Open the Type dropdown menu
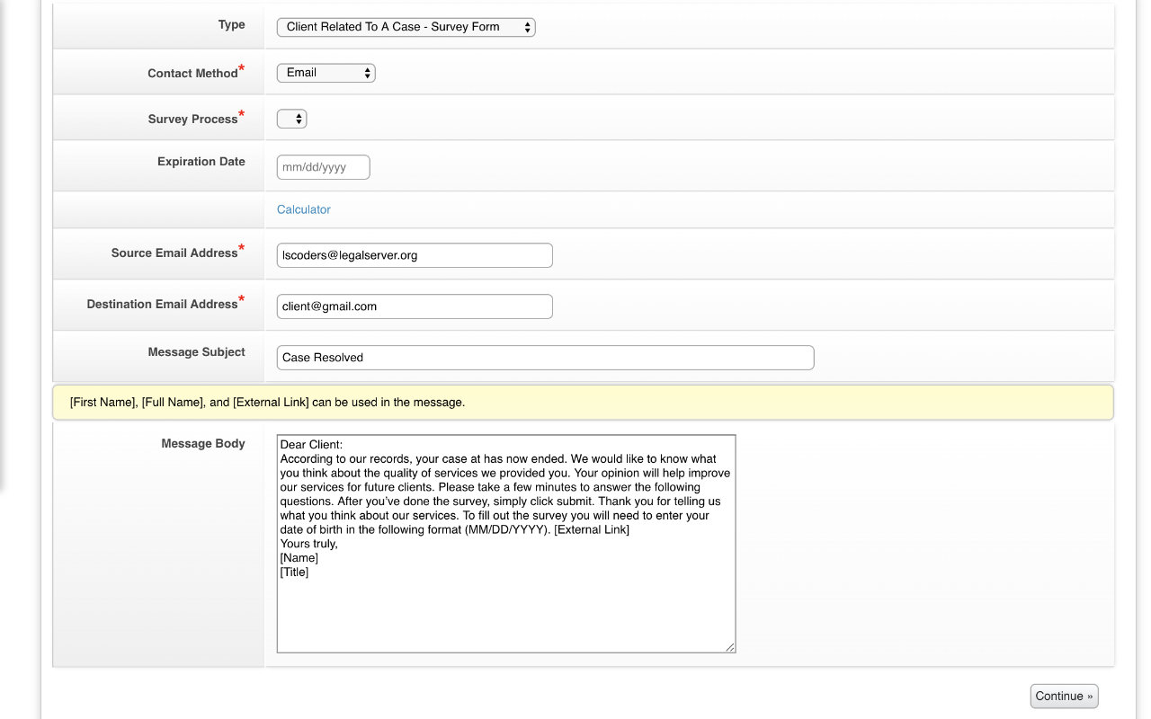Screen dimensions: 1151x719 406,27
